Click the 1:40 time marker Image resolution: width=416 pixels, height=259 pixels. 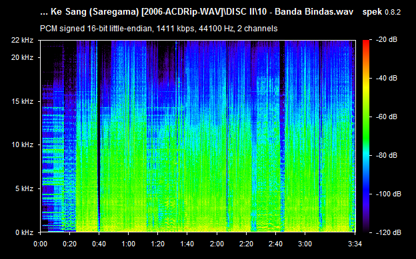(187, 244)
